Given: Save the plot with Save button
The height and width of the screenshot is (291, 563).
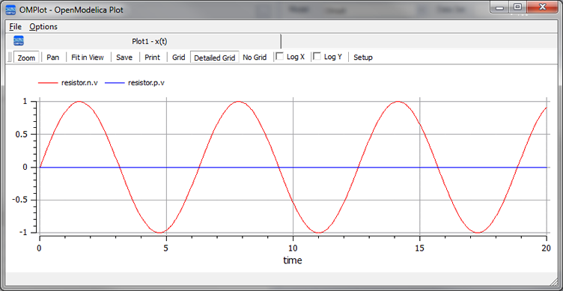Looking at the screenshot, I should coord(124,58).
